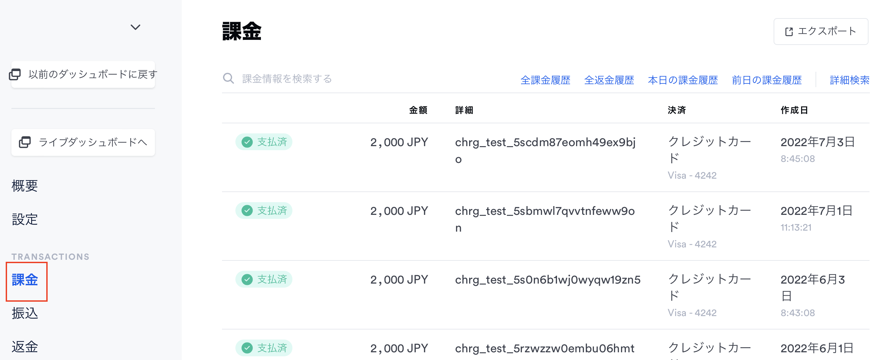
Task: Collapse the sidebar with the top chevron
Action: 135,27
